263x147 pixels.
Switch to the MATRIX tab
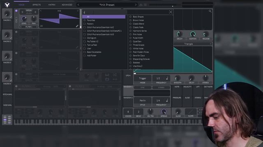pos(52,5)
